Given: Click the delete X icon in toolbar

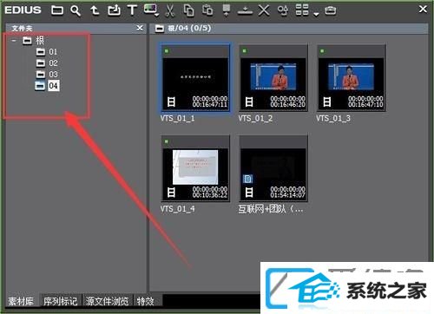Looking at the screenshot, I should click(x=264, y=10).
